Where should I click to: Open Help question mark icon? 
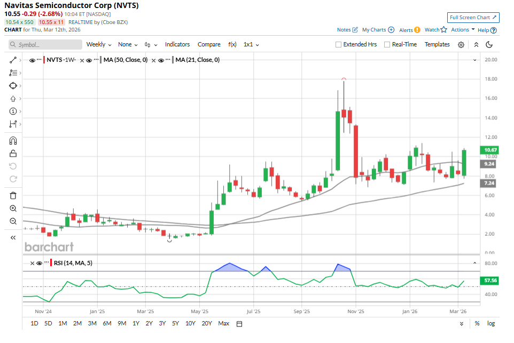pos(494,30)
